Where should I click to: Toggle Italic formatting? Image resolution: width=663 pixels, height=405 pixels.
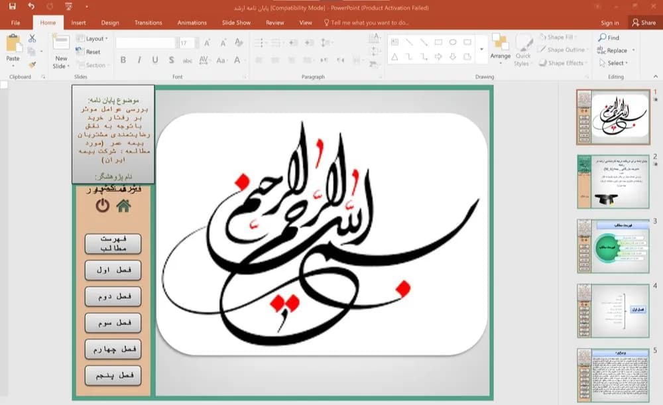click(x=139, y=60)
